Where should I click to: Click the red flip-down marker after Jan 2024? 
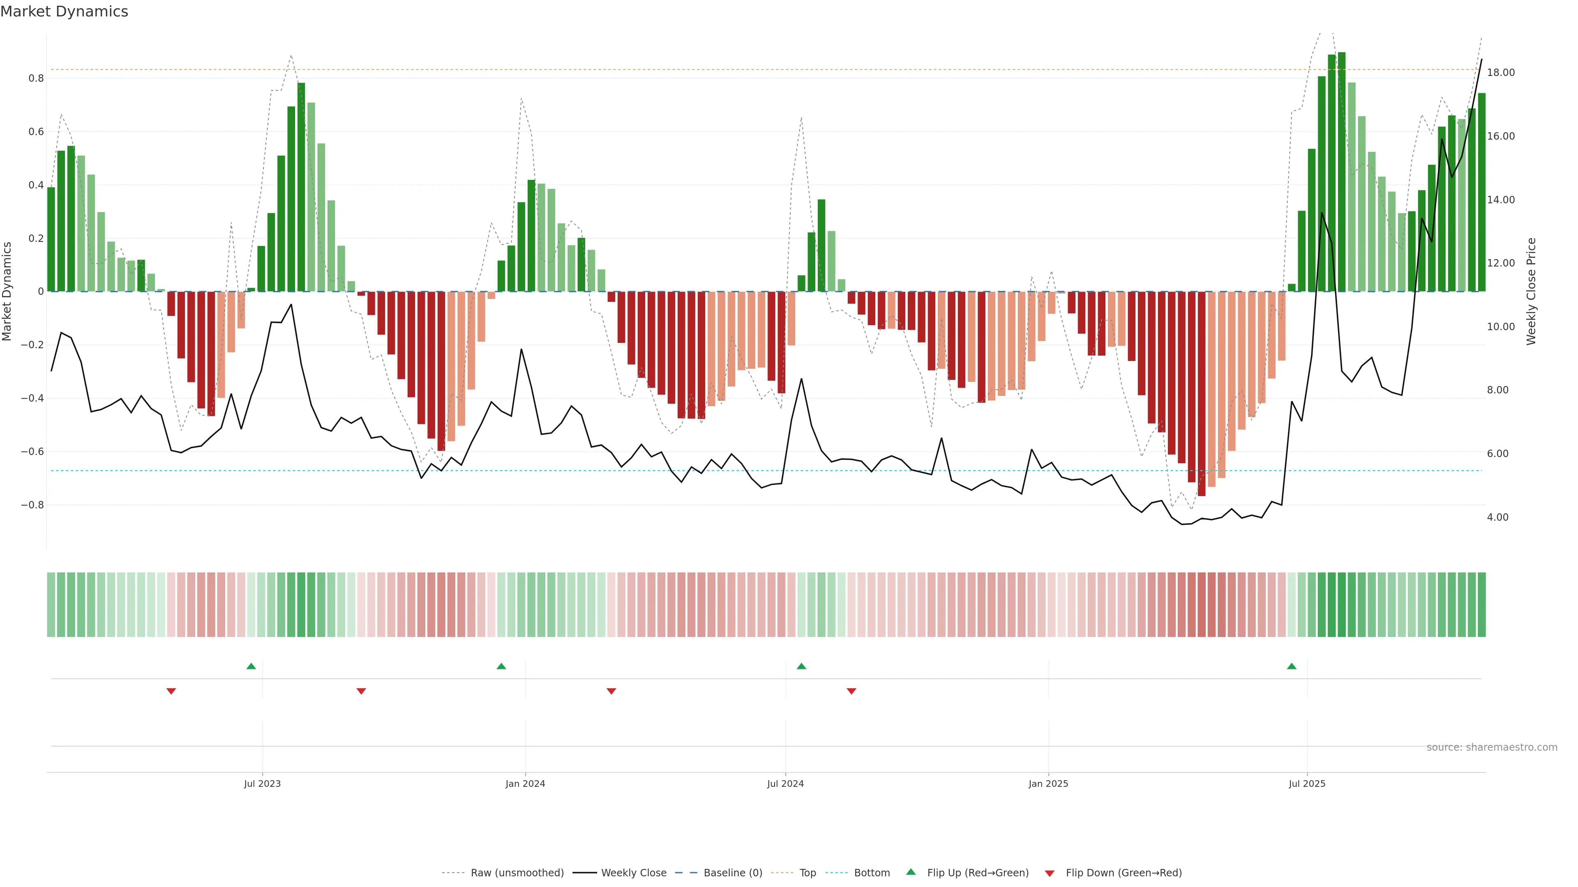tap(611, 691)
